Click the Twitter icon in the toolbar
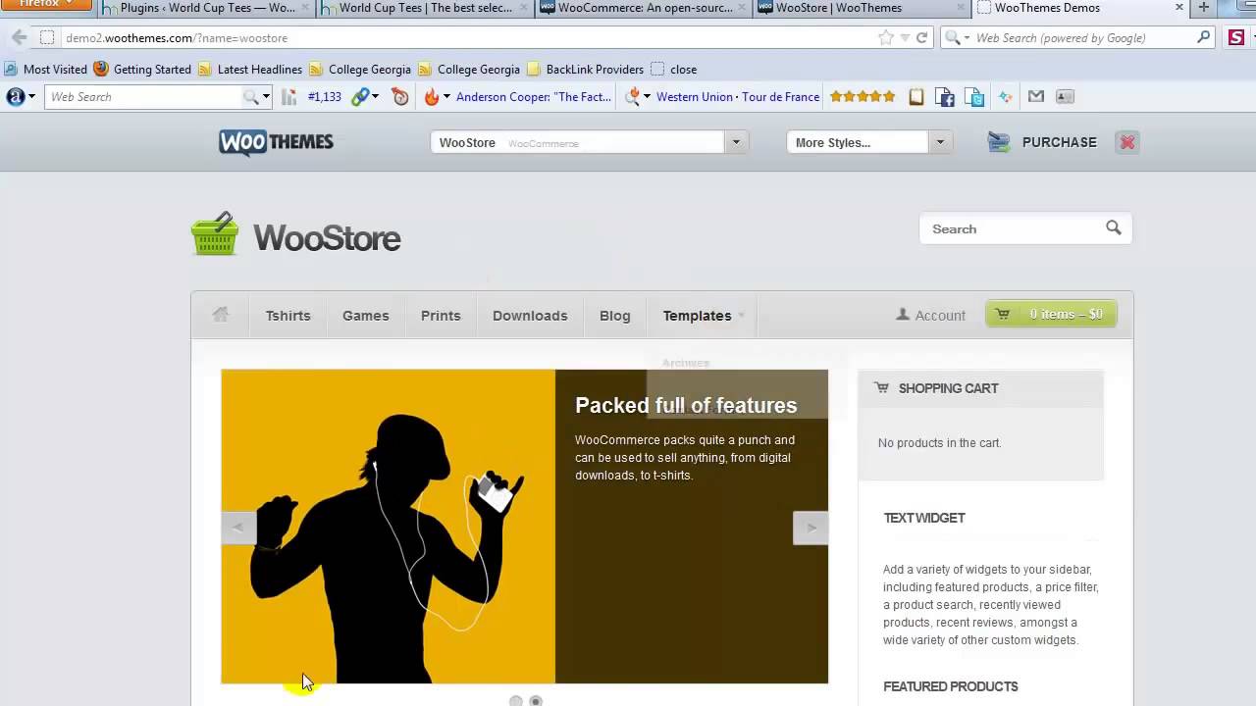This screenshot has height=706, width=1256. 974,96
